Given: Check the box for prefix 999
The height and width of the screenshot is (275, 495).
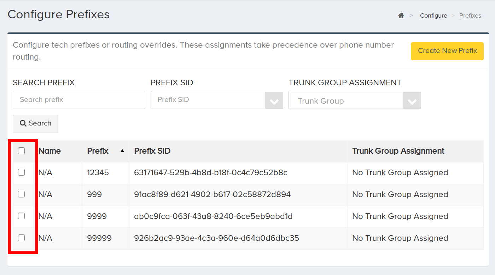Looking at the screenshot, I should click(x=22, y=194).
